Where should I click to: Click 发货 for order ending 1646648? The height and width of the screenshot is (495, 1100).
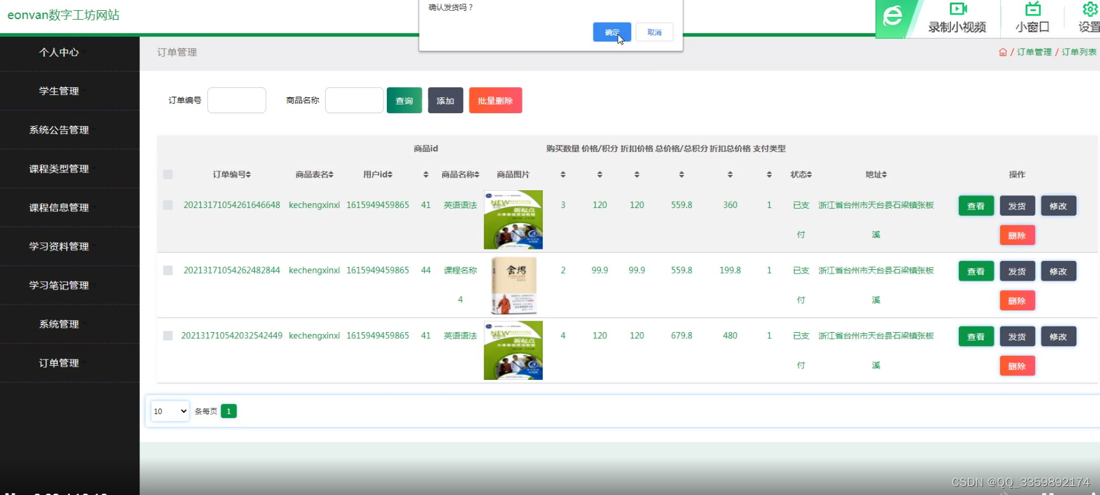(1017, 206)
